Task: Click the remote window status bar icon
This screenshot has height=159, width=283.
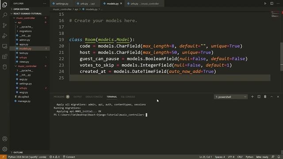Action: point(3,157)
